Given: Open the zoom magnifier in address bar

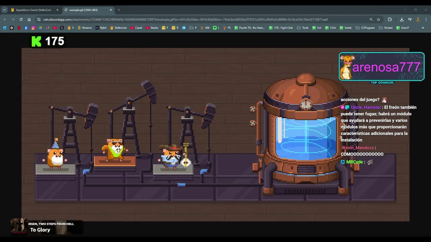Looking at the screenshot, I should [x=371, y=19].
